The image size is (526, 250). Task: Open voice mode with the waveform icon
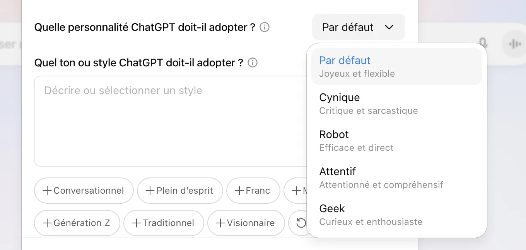(514, 44)
